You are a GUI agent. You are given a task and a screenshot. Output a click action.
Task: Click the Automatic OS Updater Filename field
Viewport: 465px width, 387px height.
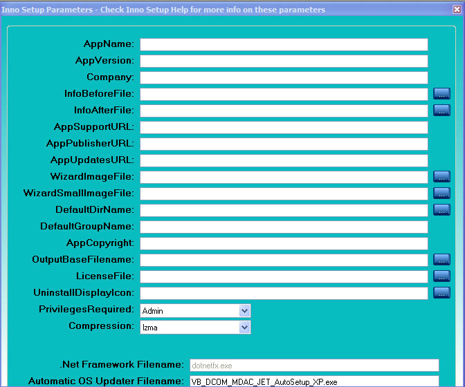coord(314,381)
